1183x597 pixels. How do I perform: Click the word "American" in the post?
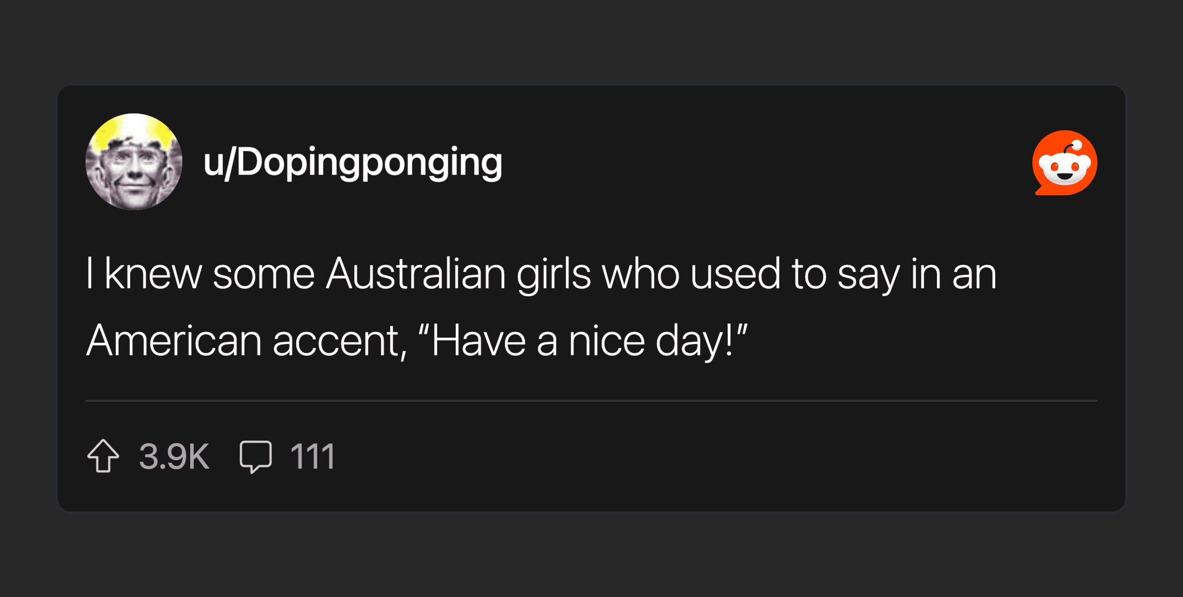pos(174,341)
